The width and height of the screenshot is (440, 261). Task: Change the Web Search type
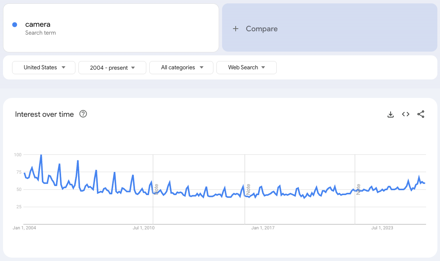[247, 67]
